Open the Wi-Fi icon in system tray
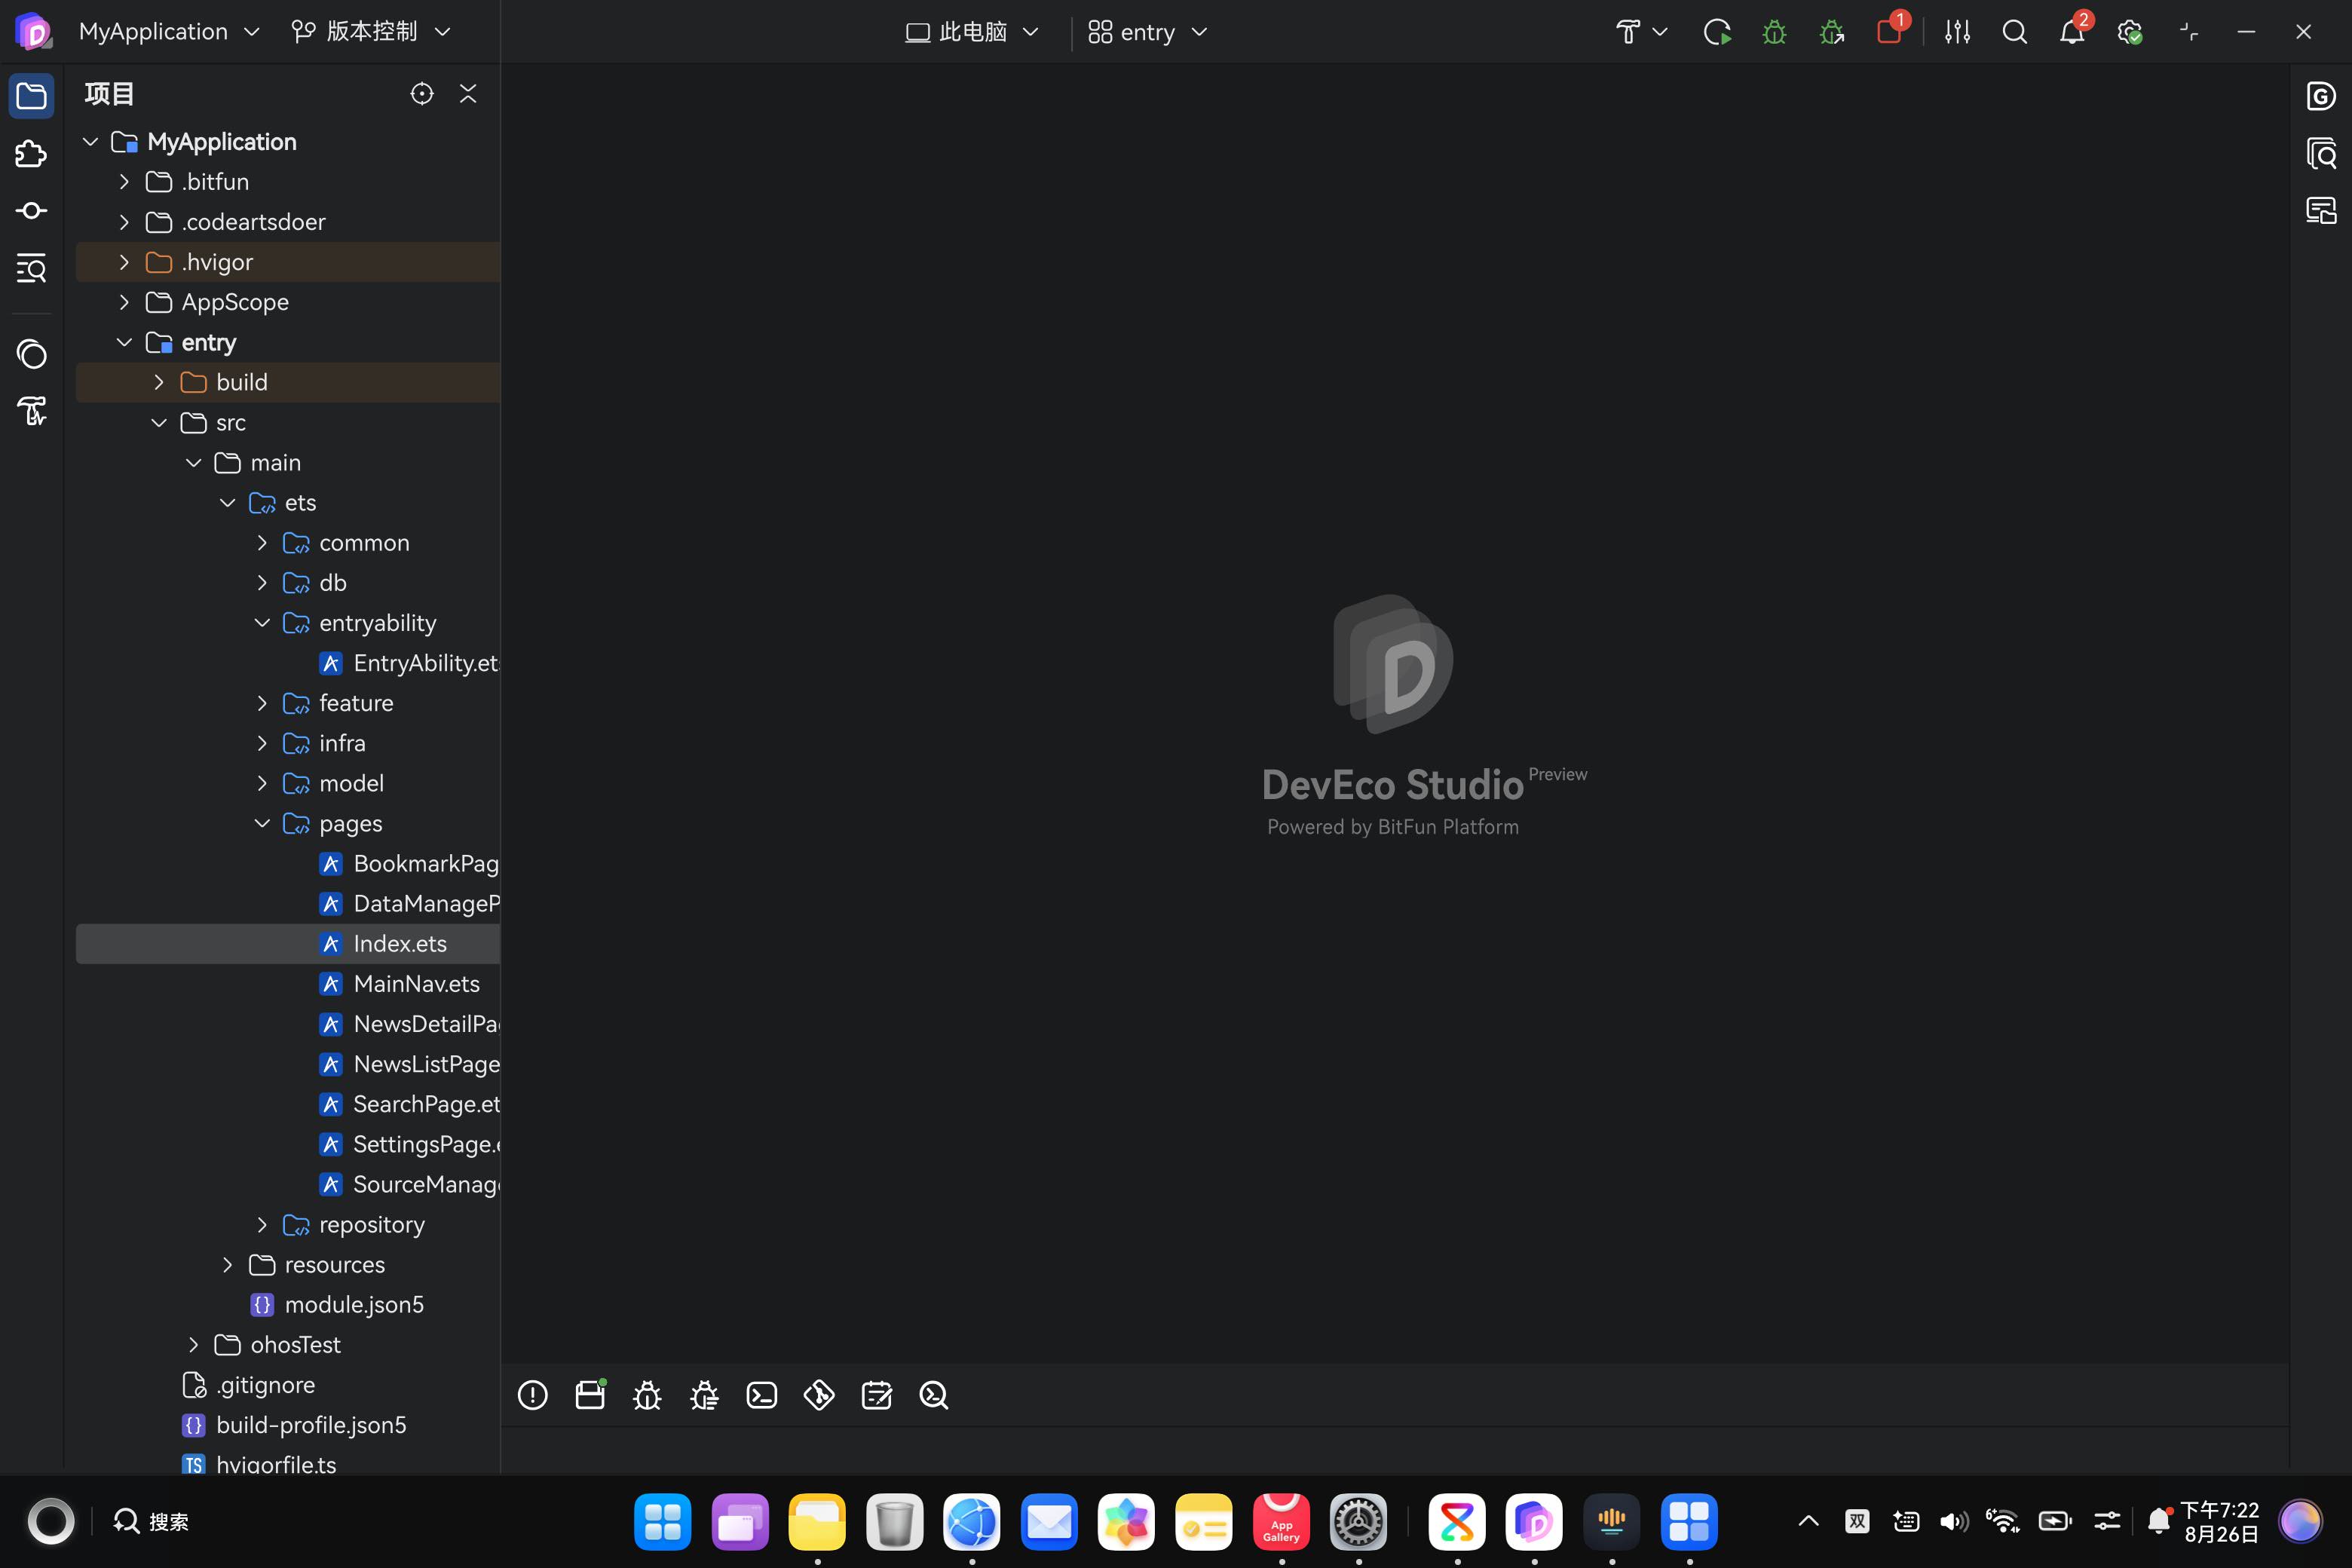Screen dimensions: 2352x1568 [2003, 1521]
